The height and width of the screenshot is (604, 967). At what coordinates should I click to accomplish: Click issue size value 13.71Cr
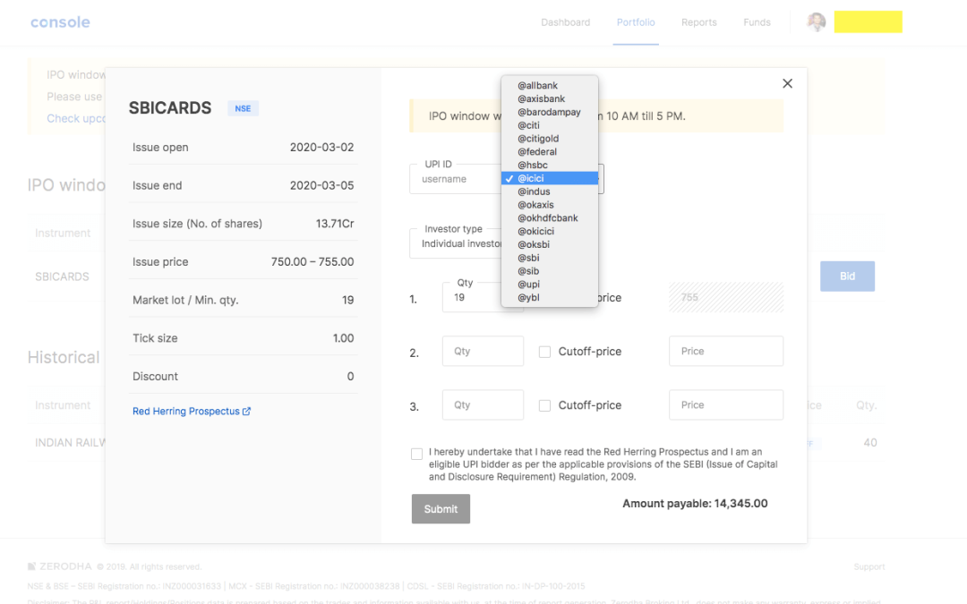pyautogui.click(x=335, y=224)
